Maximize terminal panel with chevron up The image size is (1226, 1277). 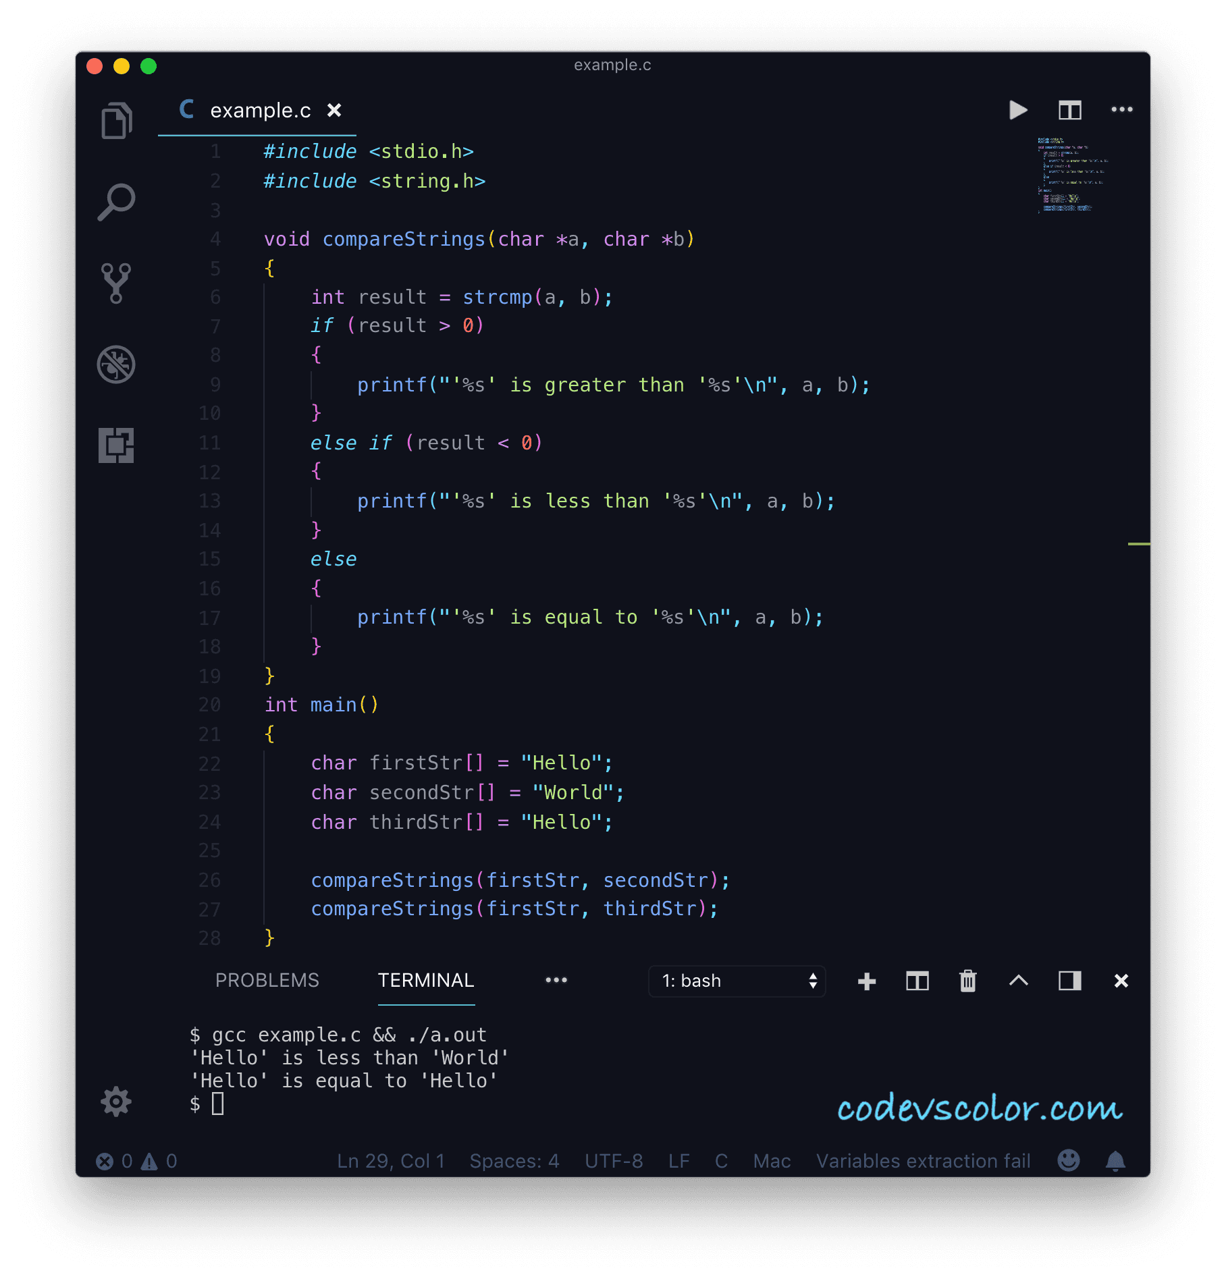point(1019,981)
